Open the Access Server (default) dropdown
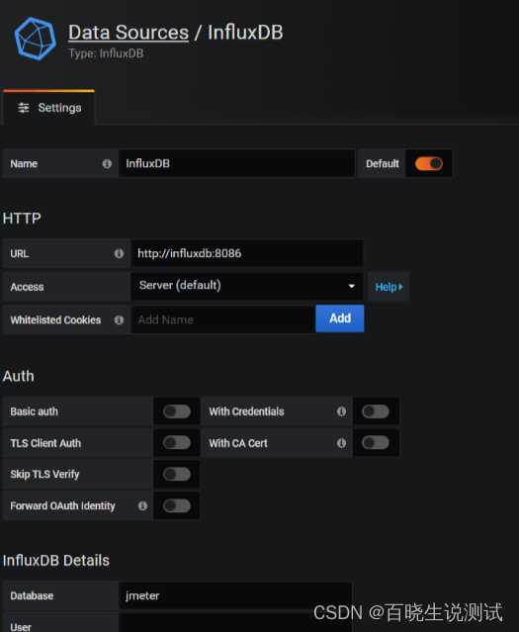 pyautogui.click(x=247, y=286)
